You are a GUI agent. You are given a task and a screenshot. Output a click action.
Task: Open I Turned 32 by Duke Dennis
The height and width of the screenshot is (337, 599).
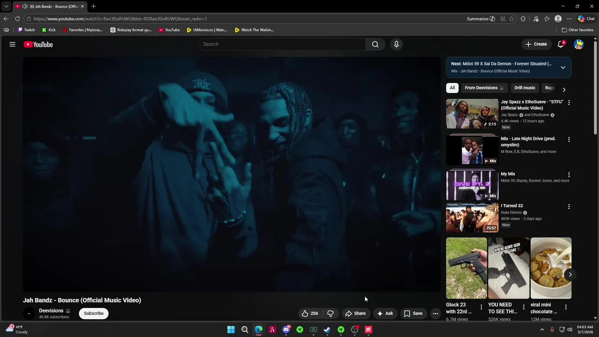472,218
